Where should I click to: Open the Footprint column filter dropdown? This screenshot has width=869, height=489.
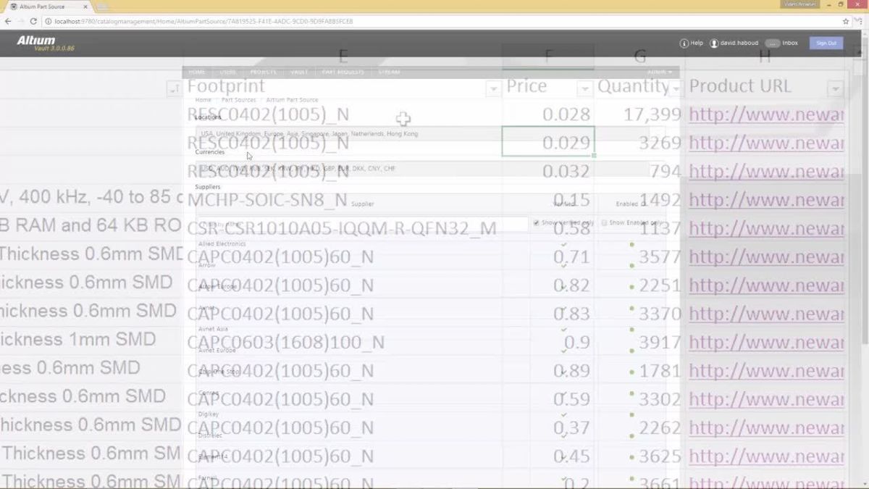[x=493, y=88]
